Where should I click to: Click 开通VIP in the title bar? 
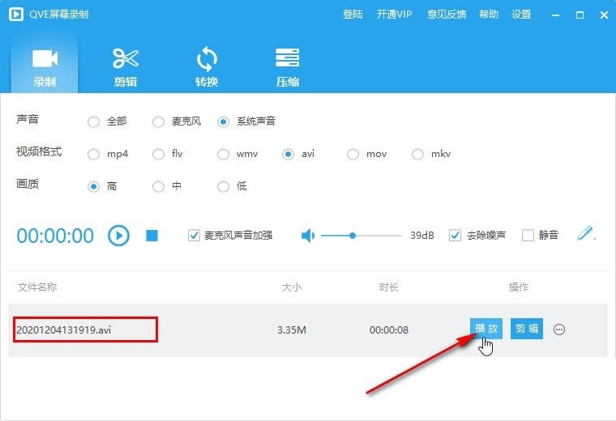394,15
